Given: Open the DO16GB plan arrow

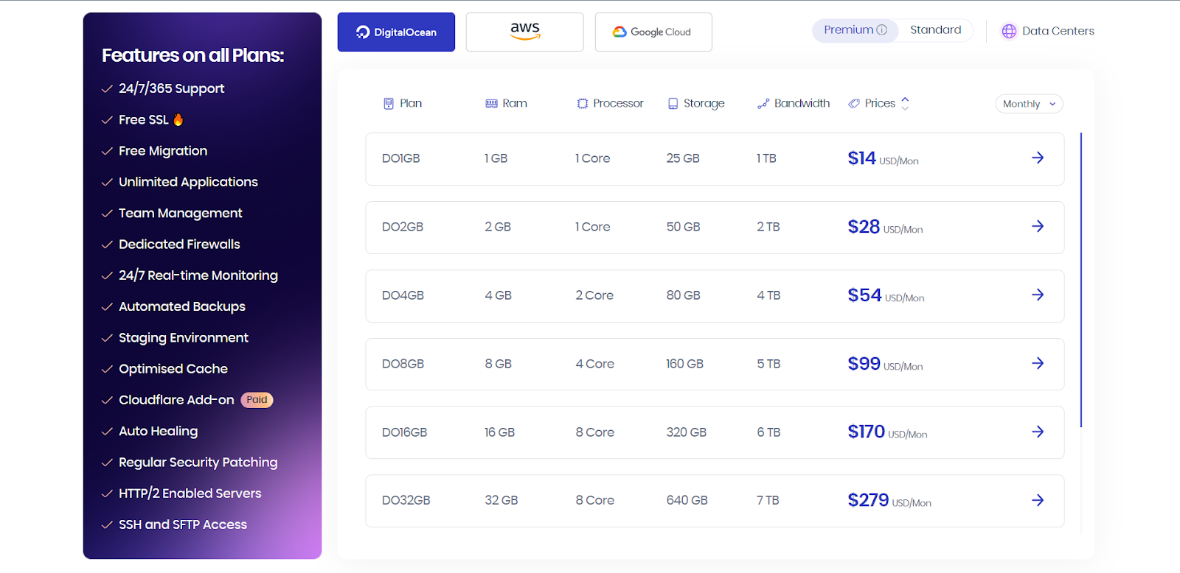Looking at the screenshot, I should click(x=1038, y=432).
